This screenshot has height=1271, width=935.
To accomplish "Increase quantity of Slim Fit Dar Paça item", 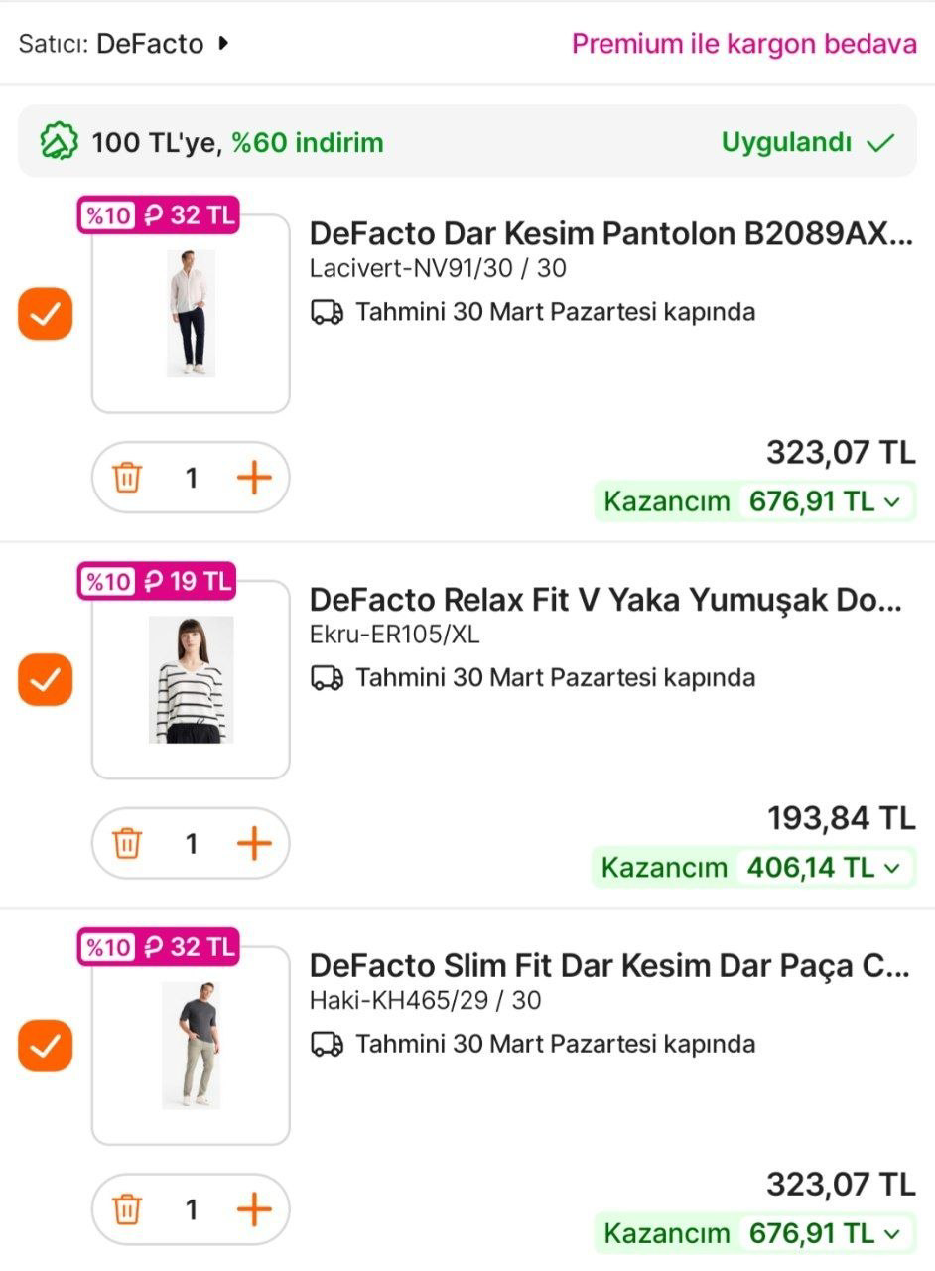I will pyautogui.click(x=254, y=1209).
